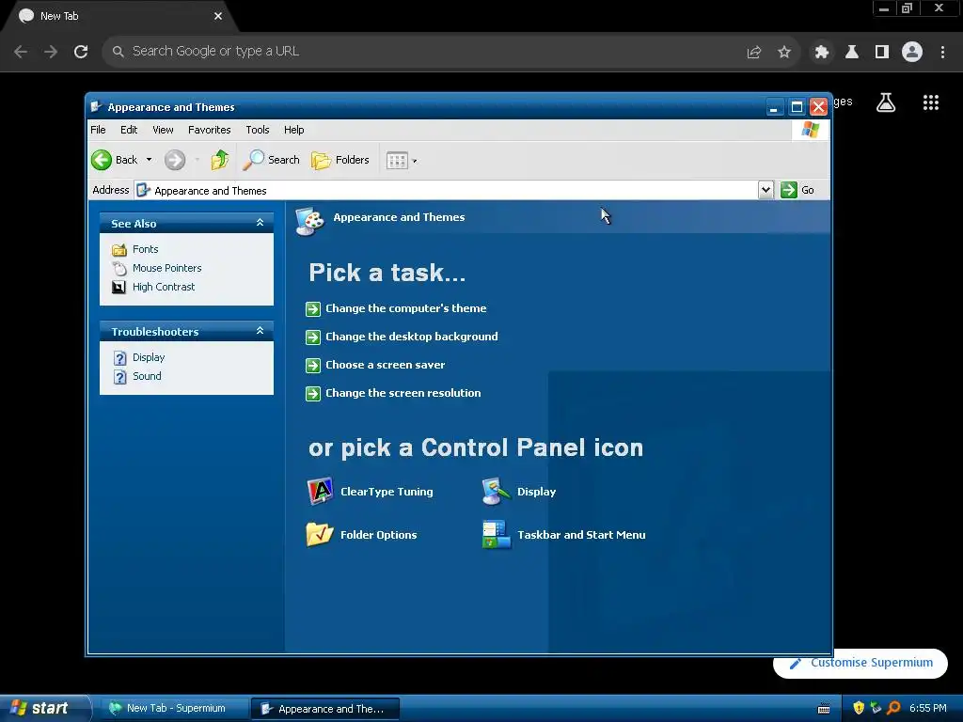963x722 pixels.
Task: Open the File menu
Action: tap(98, 130)
